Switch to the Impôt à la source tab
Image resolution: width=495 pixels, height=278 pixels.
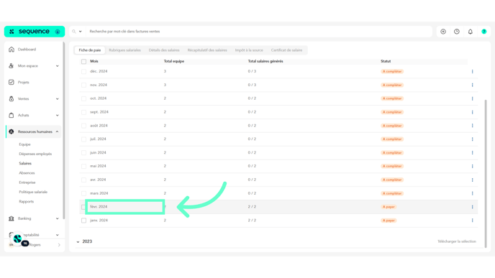point(249,50)
